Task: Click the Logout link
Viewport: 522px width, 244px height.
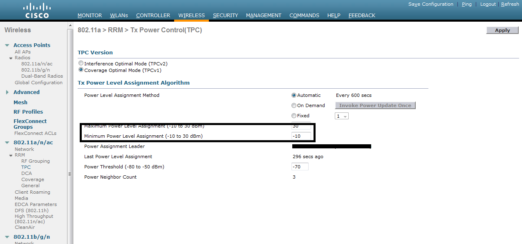Action: point(488,4)
